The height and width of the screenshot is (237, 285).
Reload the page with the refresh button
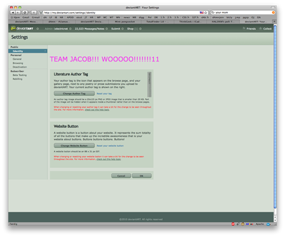point(25,13)
